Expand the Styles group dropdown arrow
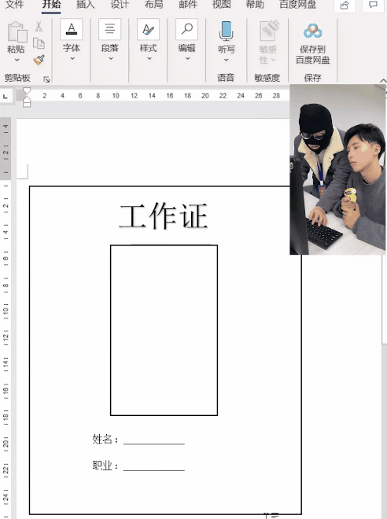Viewport: 387px width, 519px height. pos(149,59)
